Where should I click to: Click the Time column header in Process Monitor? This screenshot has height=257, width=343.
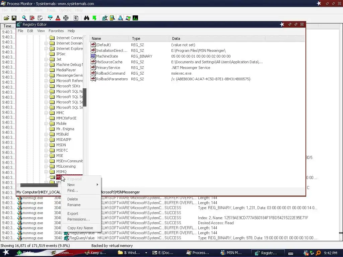click(x=8, y=26)
